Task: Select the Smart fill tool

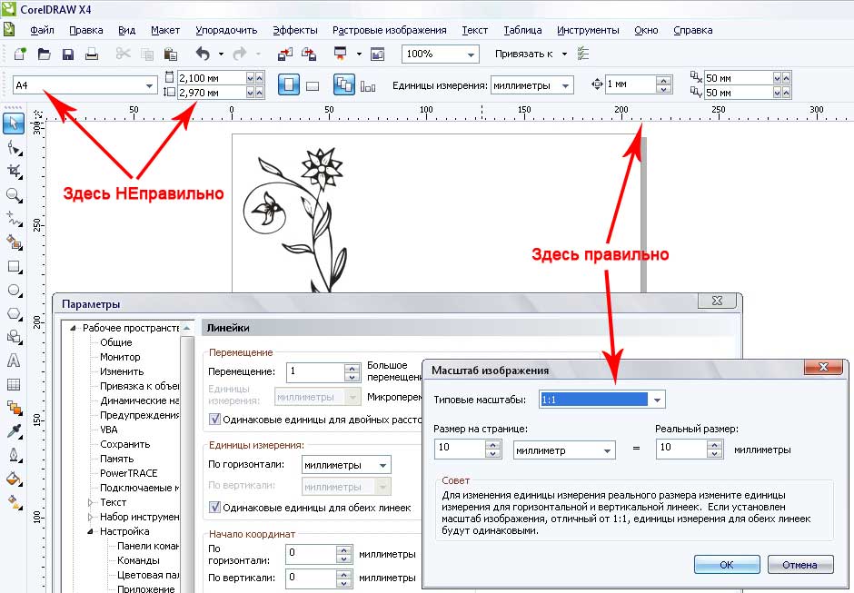Action: pos(15,242)
